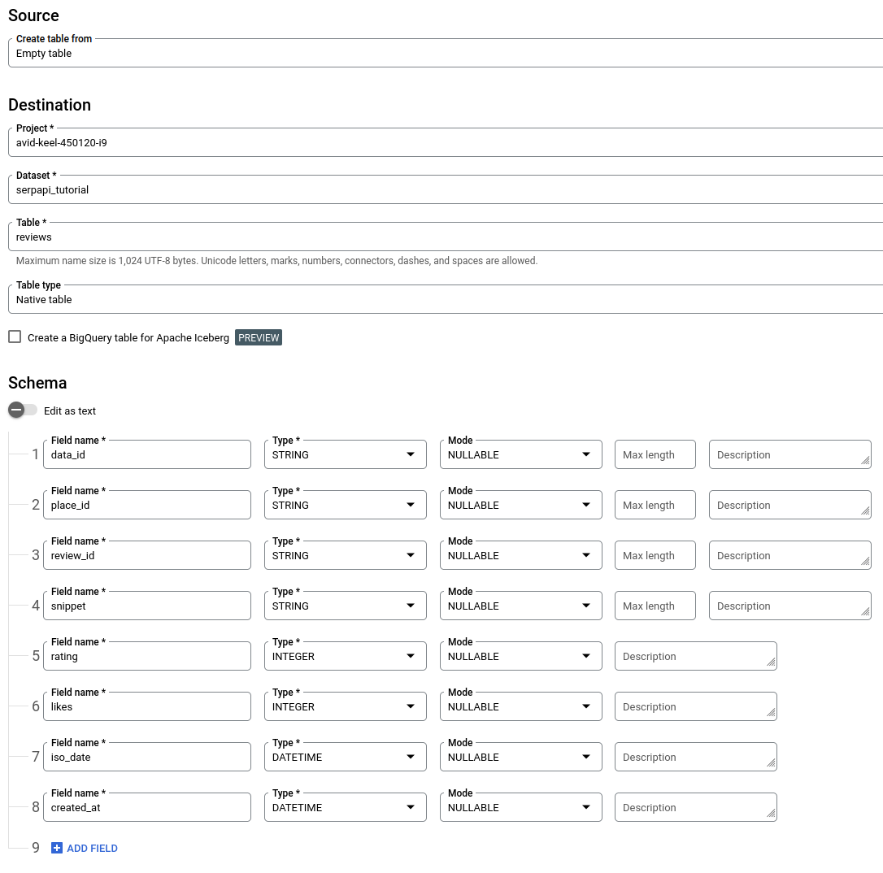Click the Dataset field serpapi_tutorial
This screenshot has height=873, width=883.
click(x=446, y=189)
